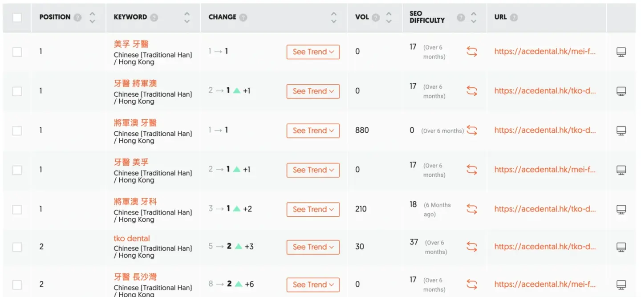Screen dimensions: 641x297
Task: Sort by SEO DIFFICULTY column arrows
Action: pyautogui.click(x=474, y=17)
